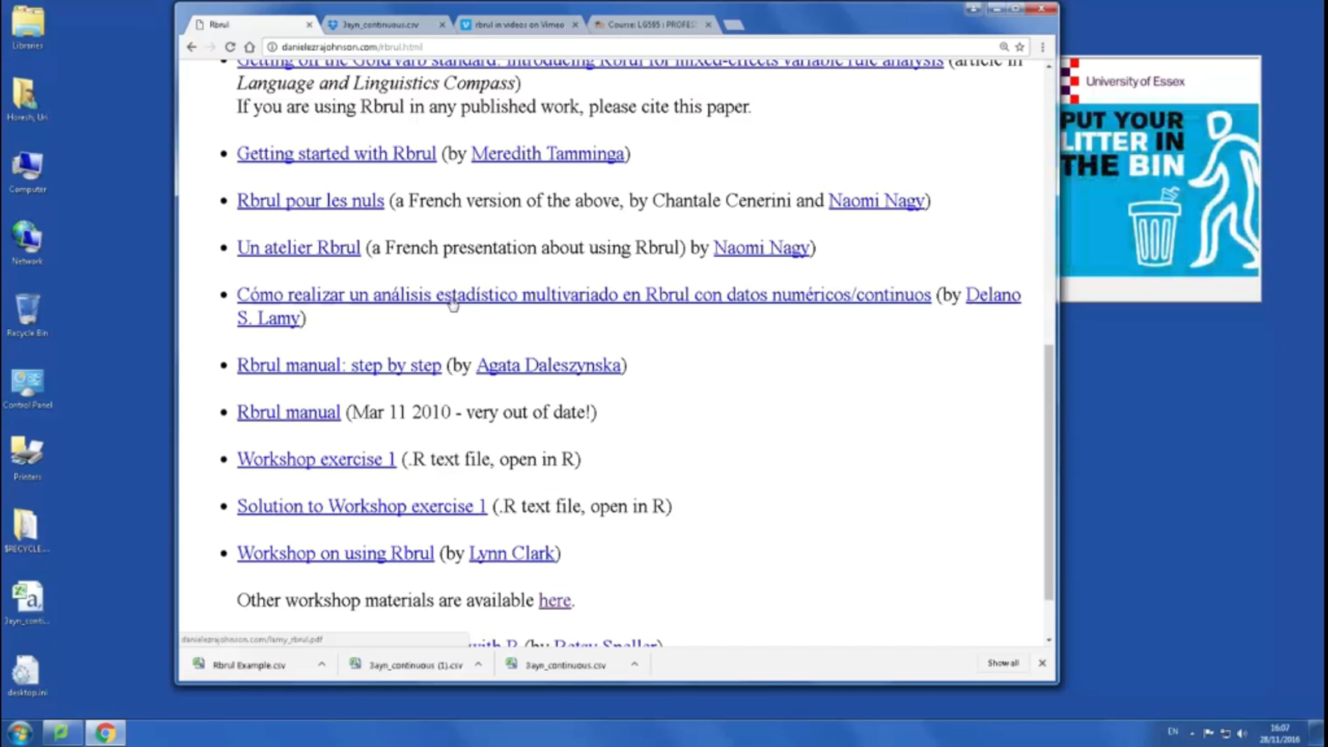Reload the Rbrul page

pos(230,47)
